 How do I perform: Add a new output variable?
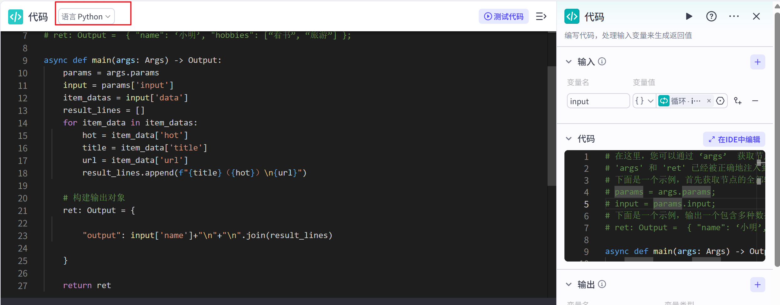tap(757, 285)
